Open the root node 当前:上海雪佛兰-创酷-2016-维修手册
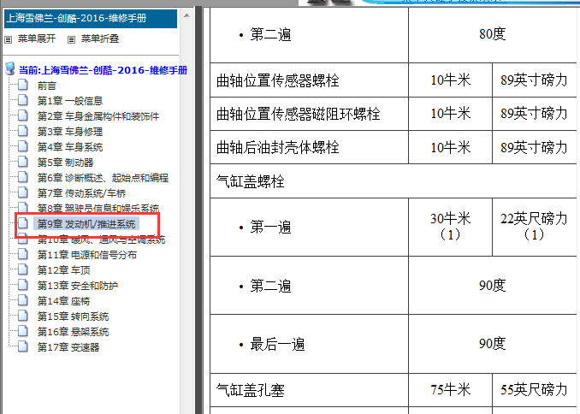The image size is (580, 414). 104,70
